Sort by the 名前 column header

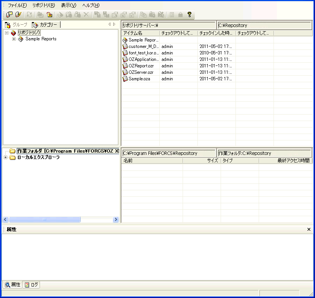152,161
